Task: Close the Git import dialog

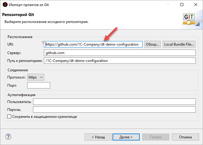Action: (x=196, y=5)
